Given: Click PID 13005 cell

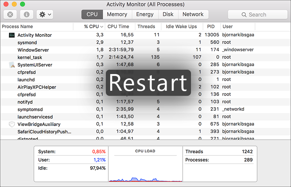Looking at the screenshot, I should (x=212, y=35).
